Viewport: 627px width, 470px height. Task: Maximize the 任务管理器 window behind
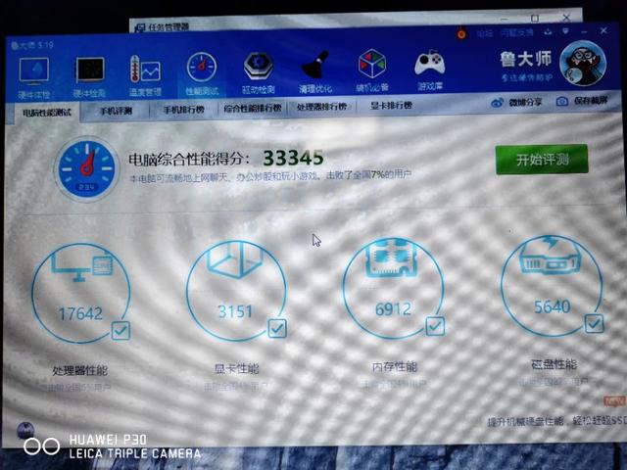pos(535,18)
